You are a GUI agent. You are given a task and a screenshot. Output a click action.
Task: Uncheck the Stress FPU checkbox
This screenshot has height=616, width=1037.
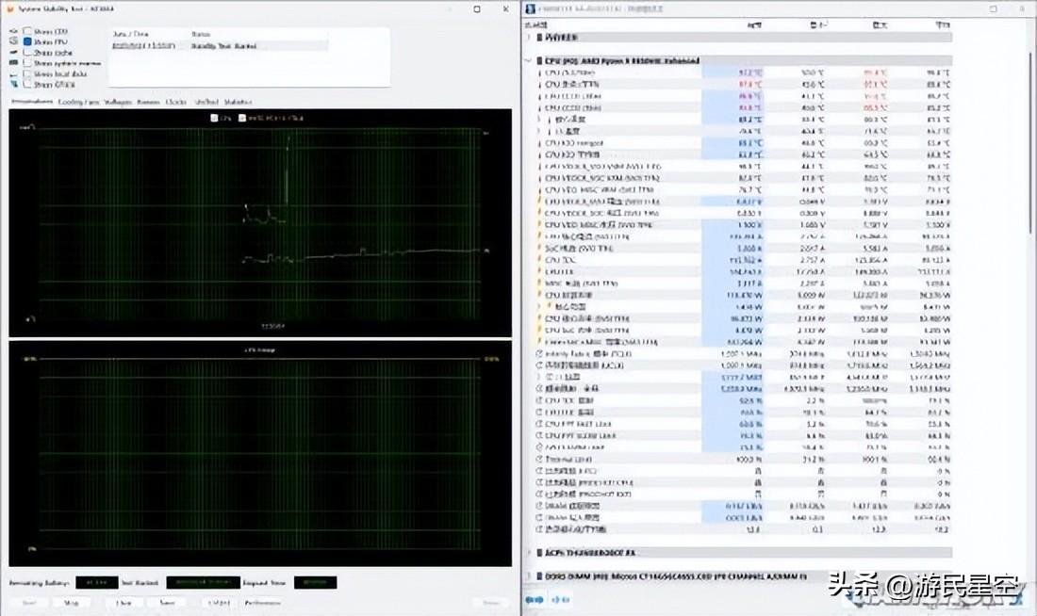click(26, 42)
